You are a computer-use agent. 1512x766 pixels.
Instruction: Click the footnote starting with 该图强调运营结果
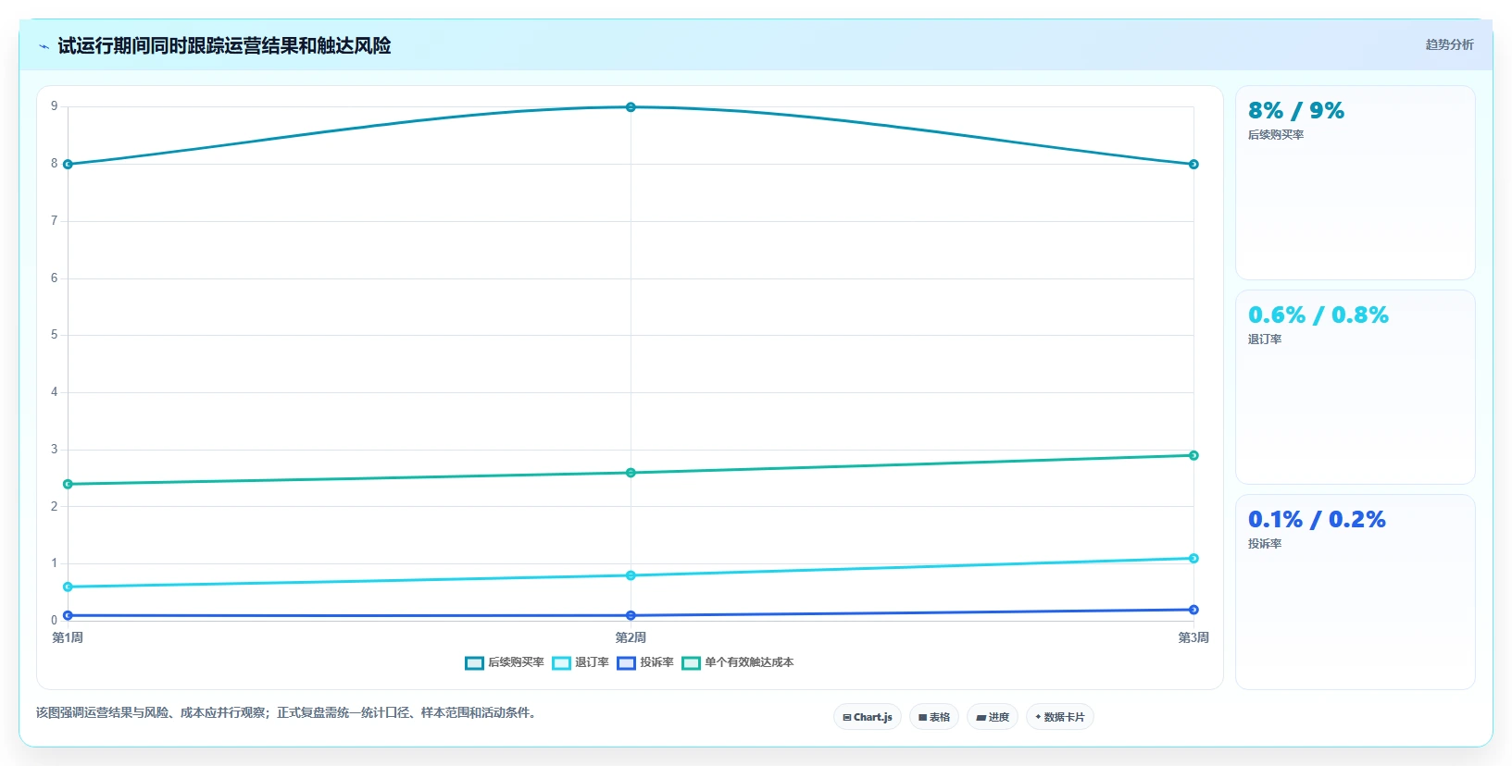click(x=289, y=712)
